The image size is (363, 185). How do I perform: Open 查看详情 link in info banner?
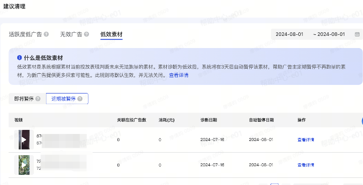179,75
